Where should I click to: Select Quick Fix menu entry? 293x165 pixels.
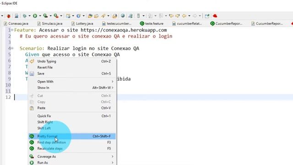coord(72,116)
